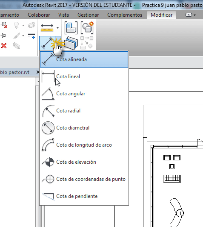Select the Measure between two references tool
The width and height of the screenshot is (203, 227).
[x=47, y=28]
